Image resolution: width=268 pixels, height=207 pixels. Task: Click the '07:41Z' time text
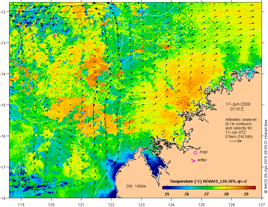(x=237, y=109)
